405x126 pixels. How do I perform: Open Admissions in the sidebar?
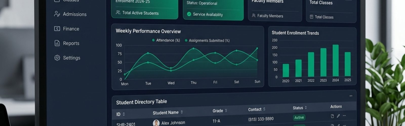point(70,14)
